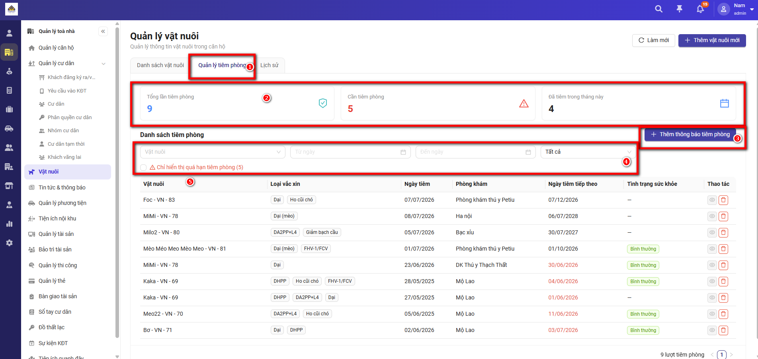Click Thêm thông báo tiêm phòng button
The width and height of the screenshot is (758, 359).
point(690,135)
